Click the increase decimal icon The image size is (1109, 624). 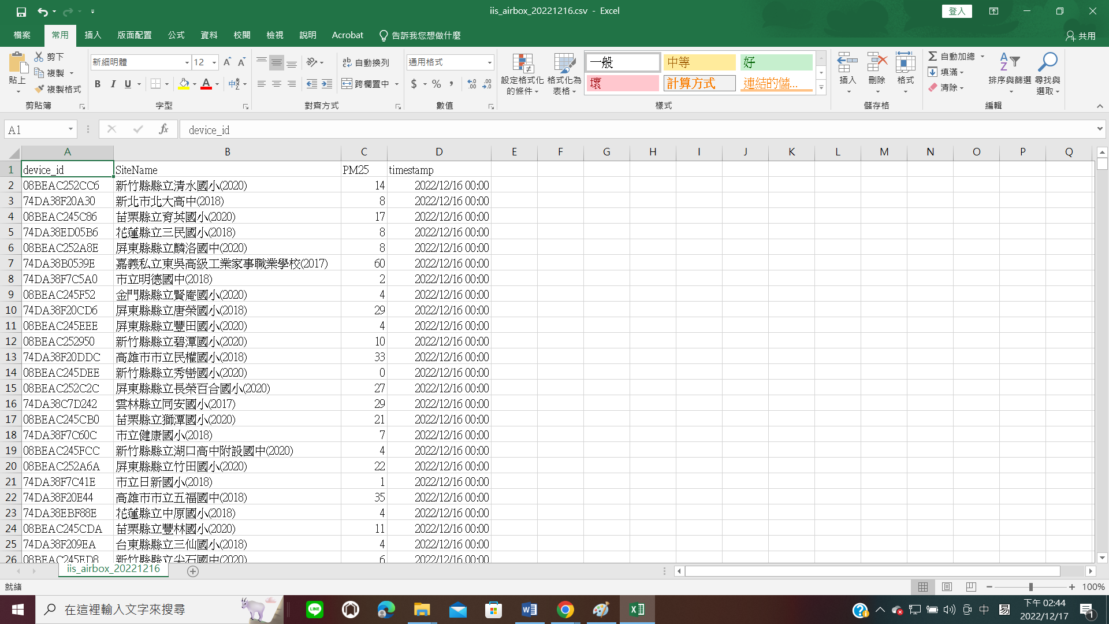click(x=472, y=84)
